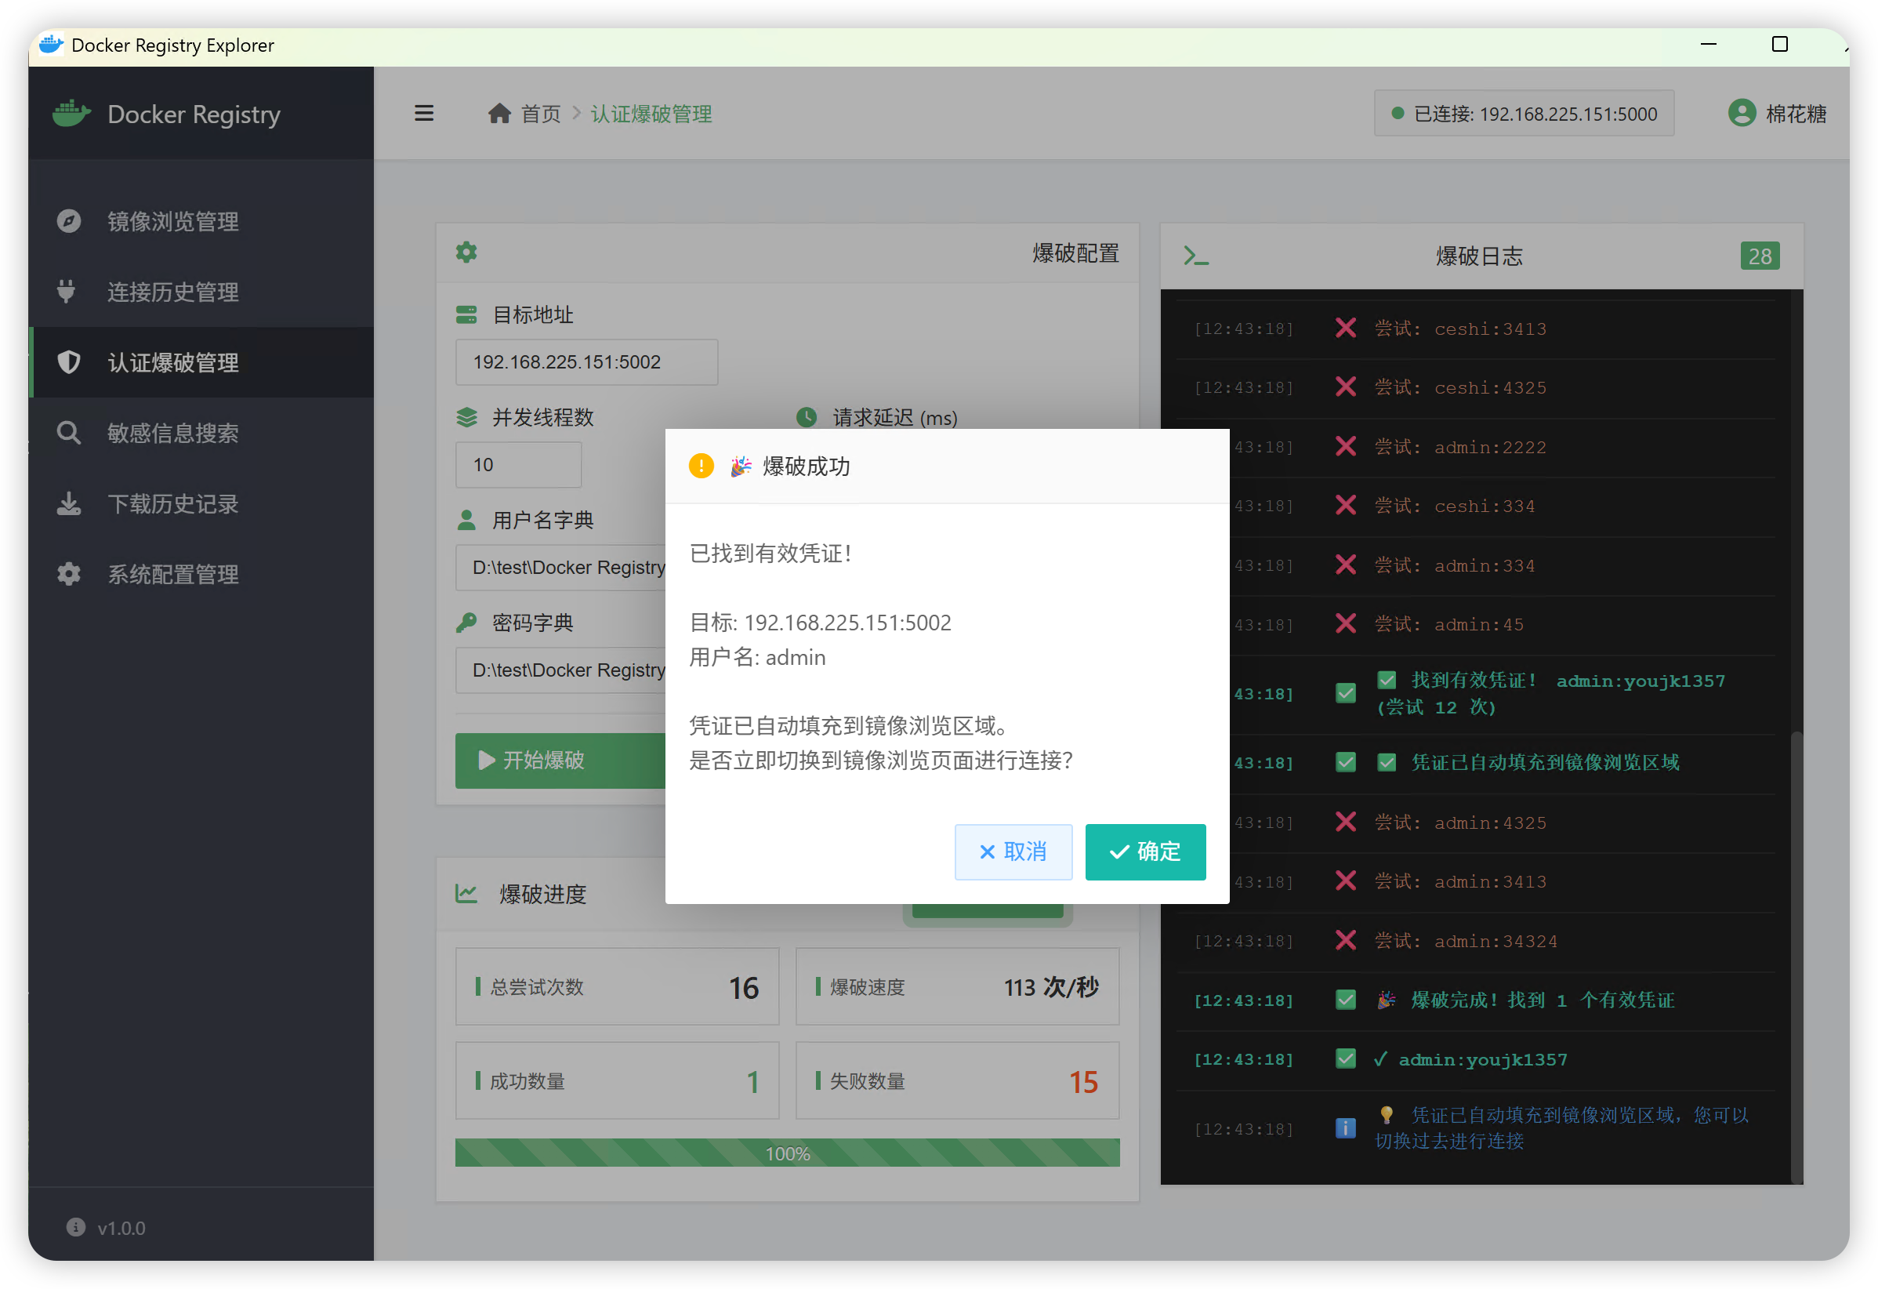1878x1289 pixels.
Task: Dismiss the popup using 取消 button
Action: [1013, 851]
